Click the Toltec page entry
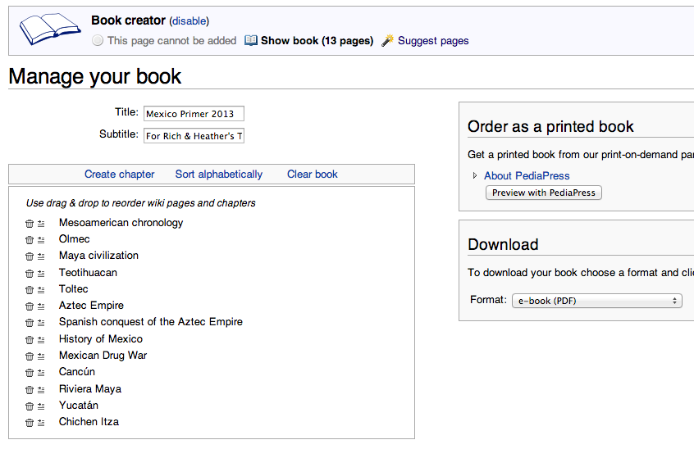Image resolution: width=694 pixels, height=449 pixels. tap(74, 289)
